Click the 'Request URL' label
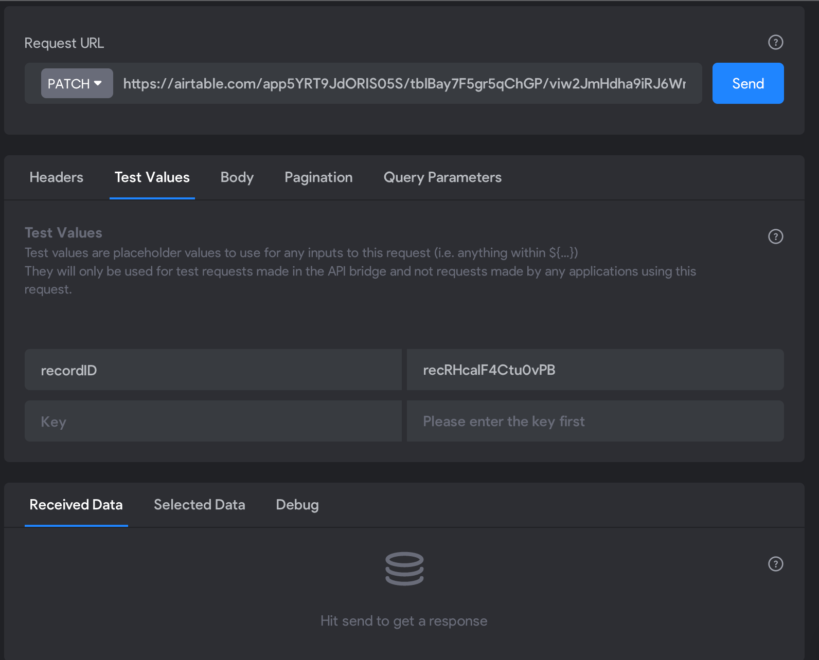 click(x=64, y=43)
